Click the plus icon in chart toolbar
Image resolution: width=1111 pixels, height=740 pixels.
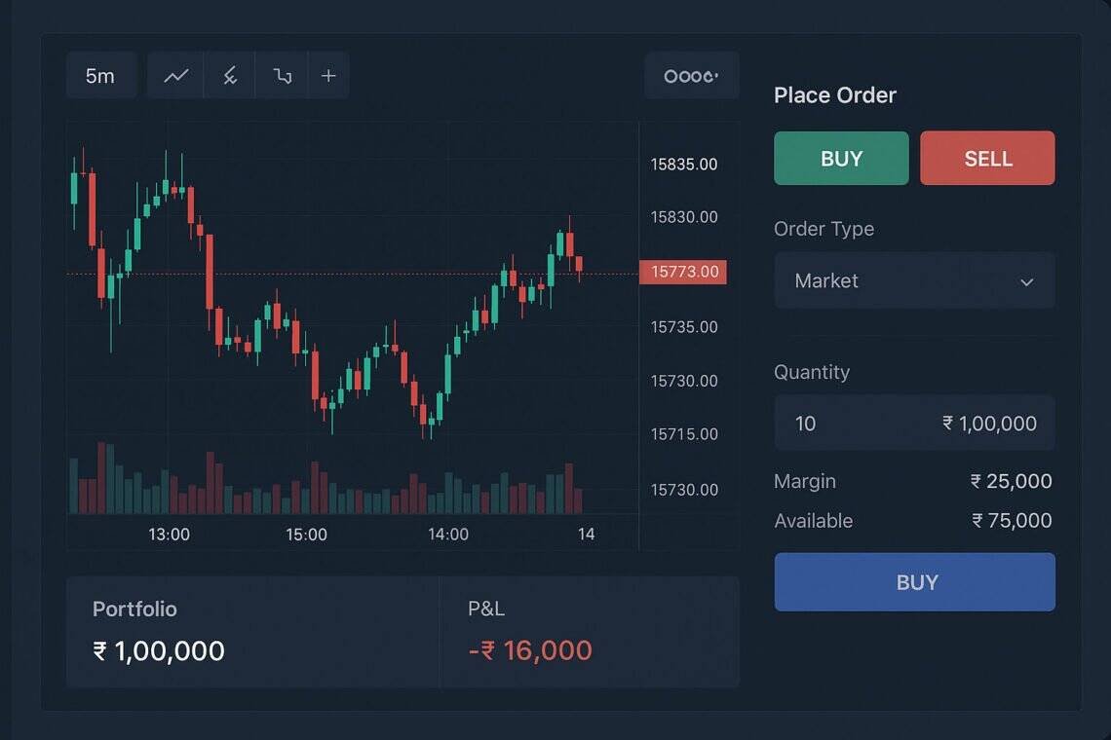pos(328,76)
